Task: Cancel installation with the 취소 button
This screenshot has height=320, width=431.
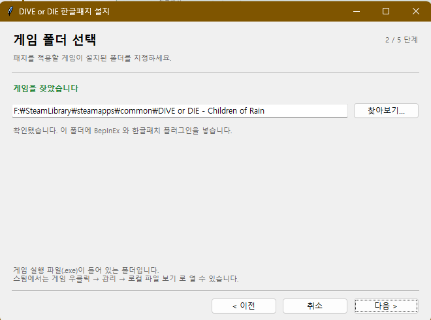Action: point(315,306)
